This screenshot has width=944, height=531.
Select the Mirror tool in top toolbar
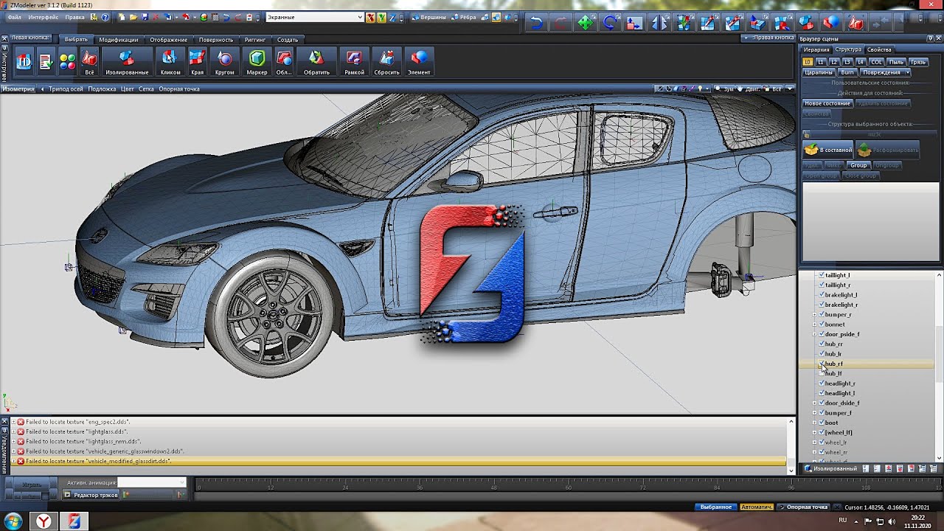[x=659, y=23]
